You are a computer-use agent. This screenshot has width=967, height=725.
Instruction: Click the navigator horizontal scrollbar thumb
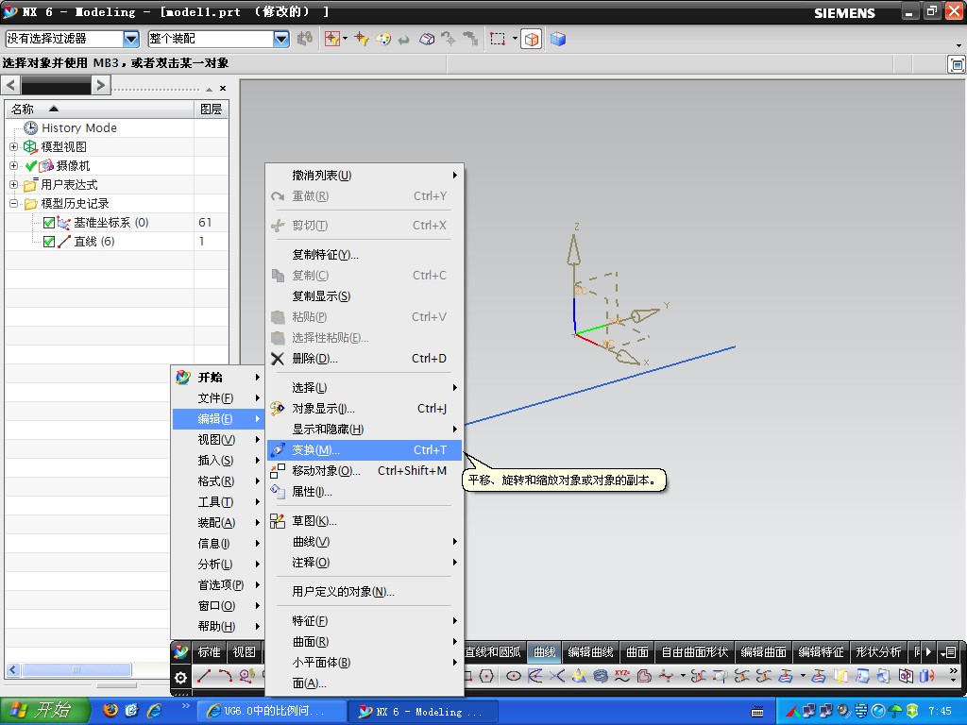click(x=76, y=669)
